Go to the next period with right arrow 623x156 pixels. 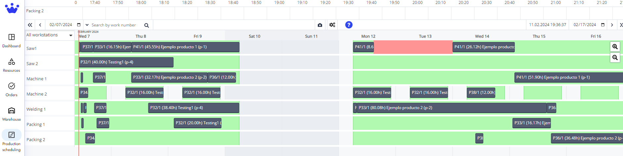click(x=612, y=25)
